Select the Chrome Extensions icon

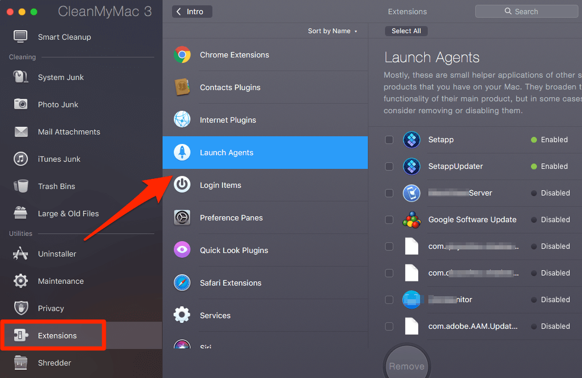coord(182,55)
